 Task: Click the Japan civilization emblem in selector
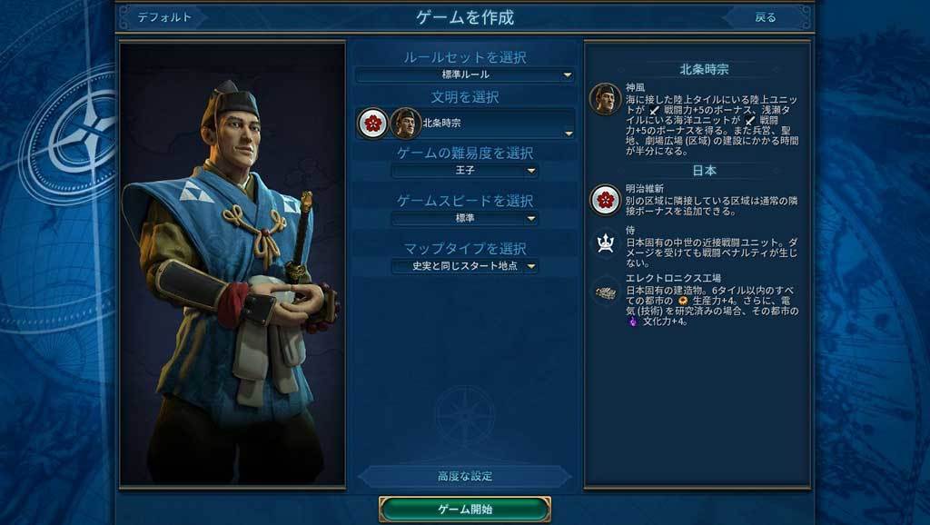click(372, 124)
